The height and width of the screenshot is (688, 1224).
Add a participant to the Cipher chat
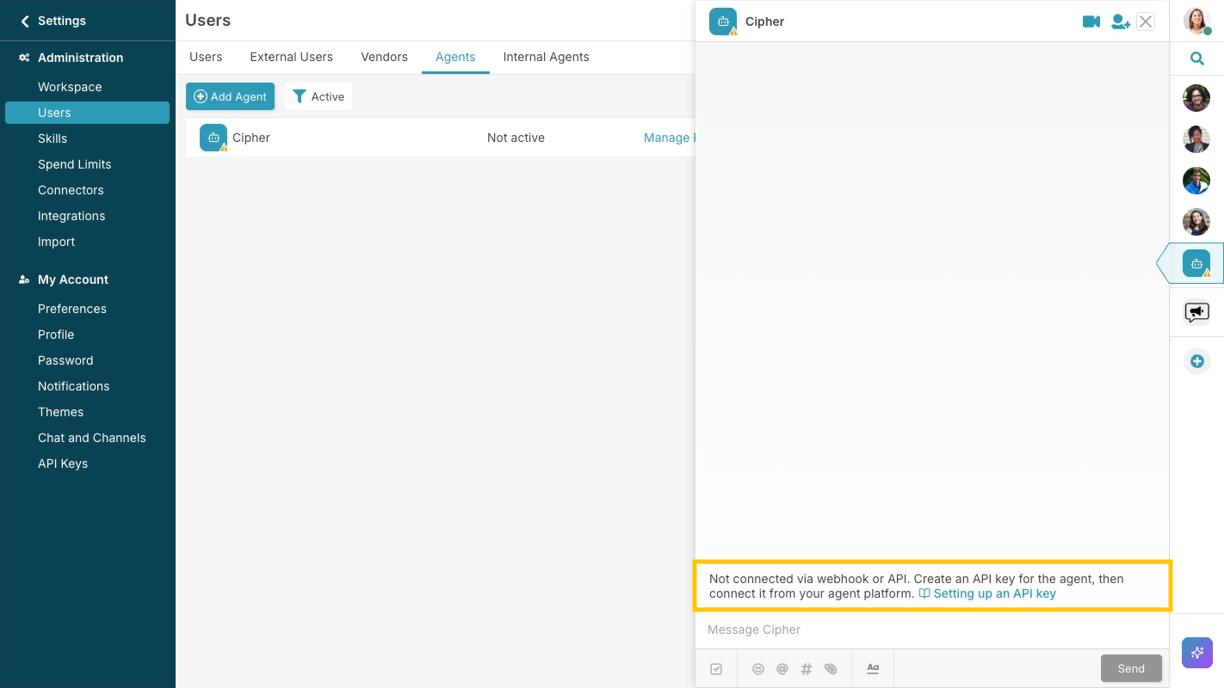click(1120, 21)
